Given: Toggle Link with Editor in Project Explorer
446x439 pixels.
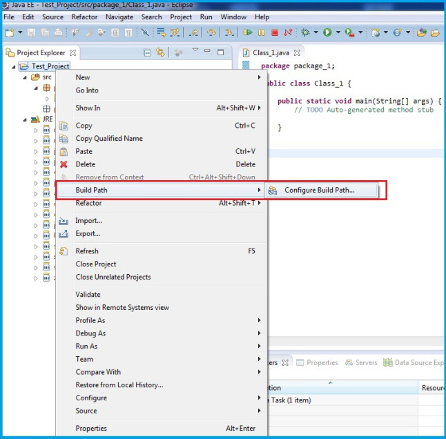Looking at the screenshot, I should [160, 52].
